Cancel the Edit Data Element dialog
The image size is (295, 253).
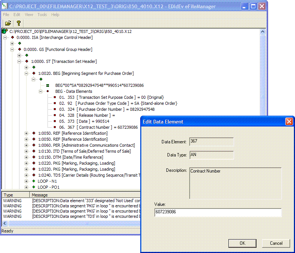276,243
